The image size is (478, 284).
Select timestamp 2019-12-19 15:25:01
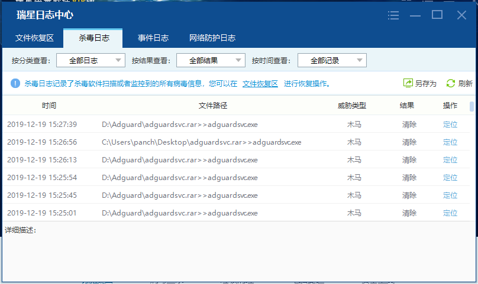click(x=42, y=213)
